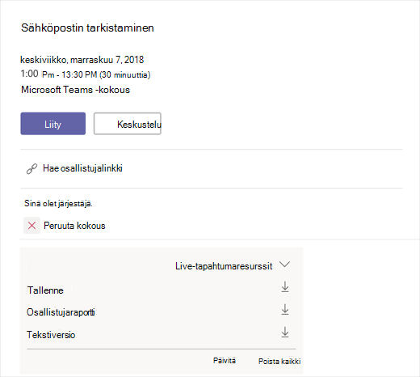Click the Sinä olet järjestäjä text
The height and width of the screenshot is (377, 420).
coord(58,204)
